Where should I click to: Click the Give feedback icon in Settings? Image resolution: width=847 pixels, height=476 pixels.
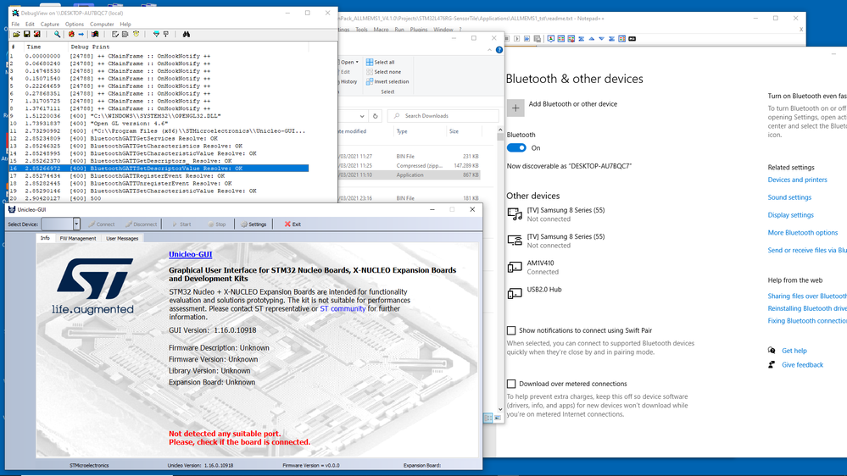click(x=772, y=364)
